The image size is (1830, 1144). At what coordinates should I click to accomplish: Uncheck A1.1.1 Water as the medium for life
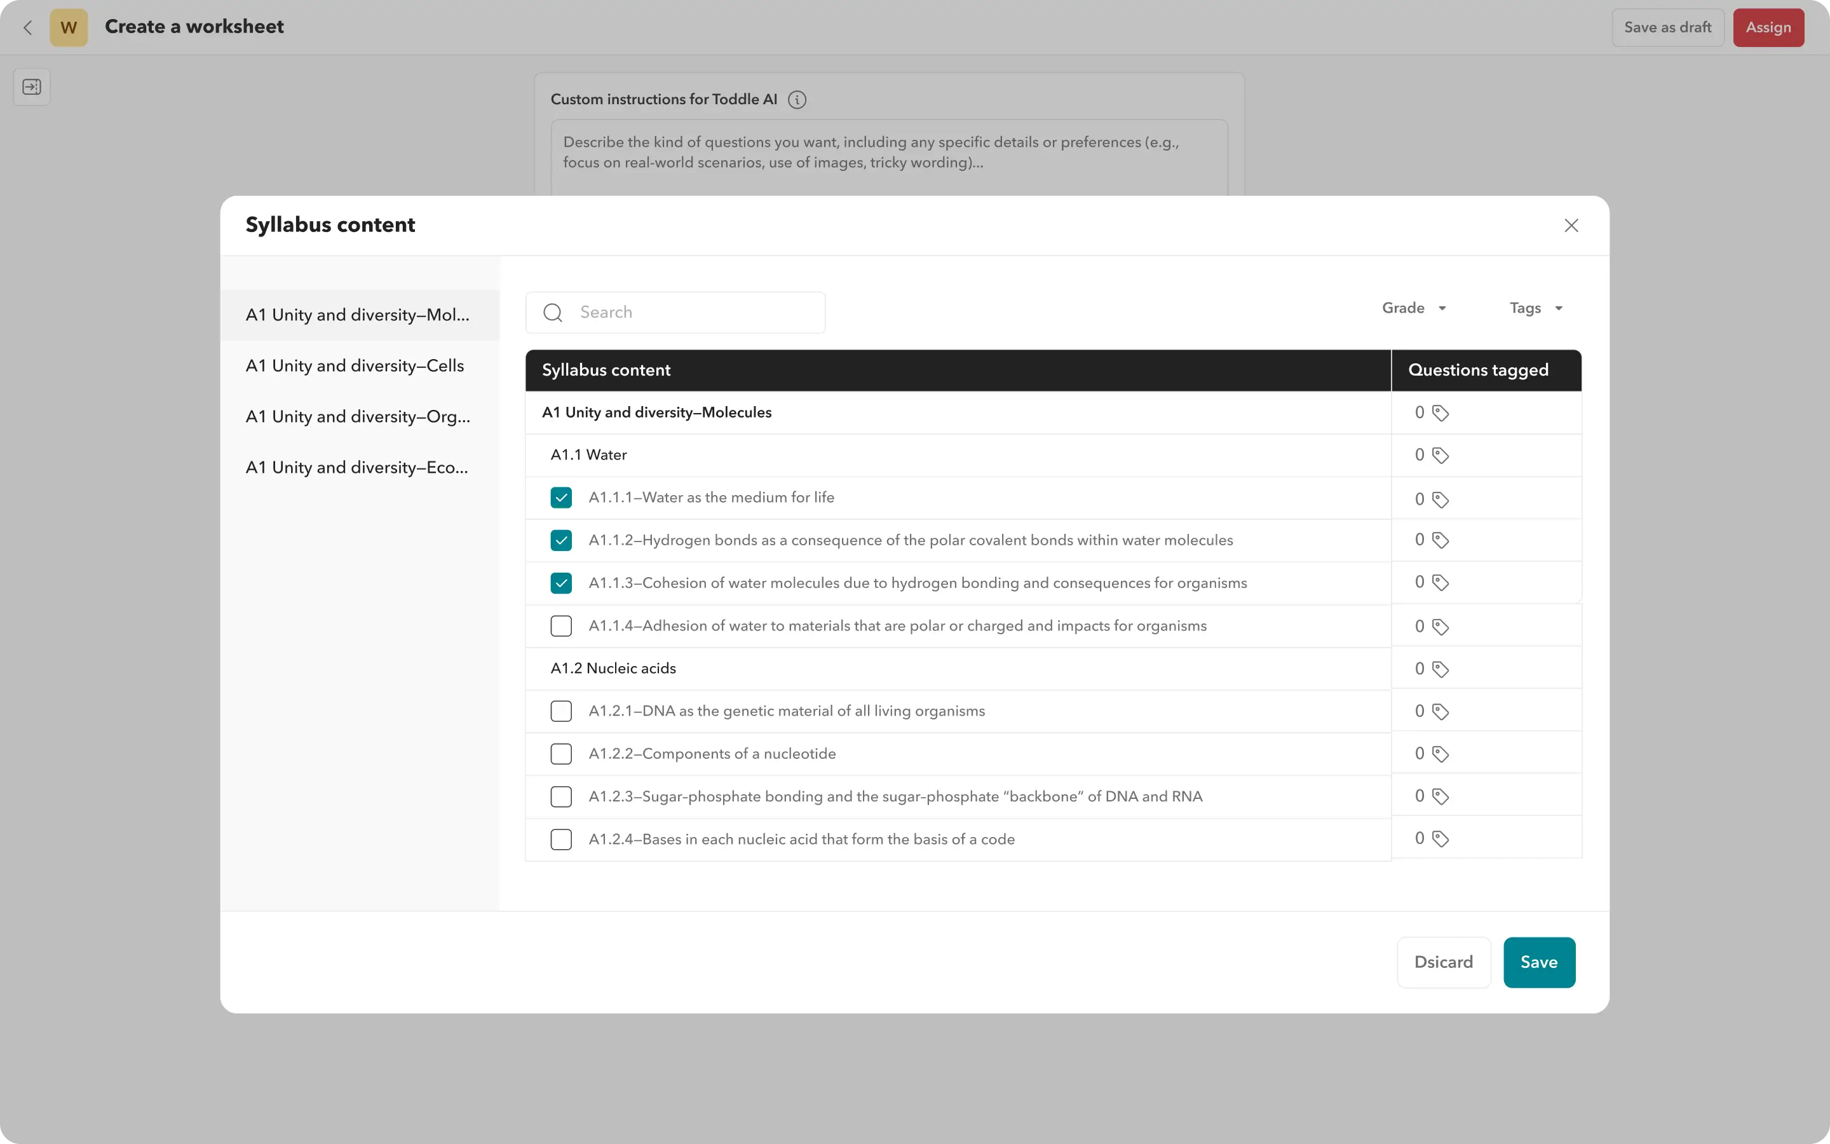[561, 498]
